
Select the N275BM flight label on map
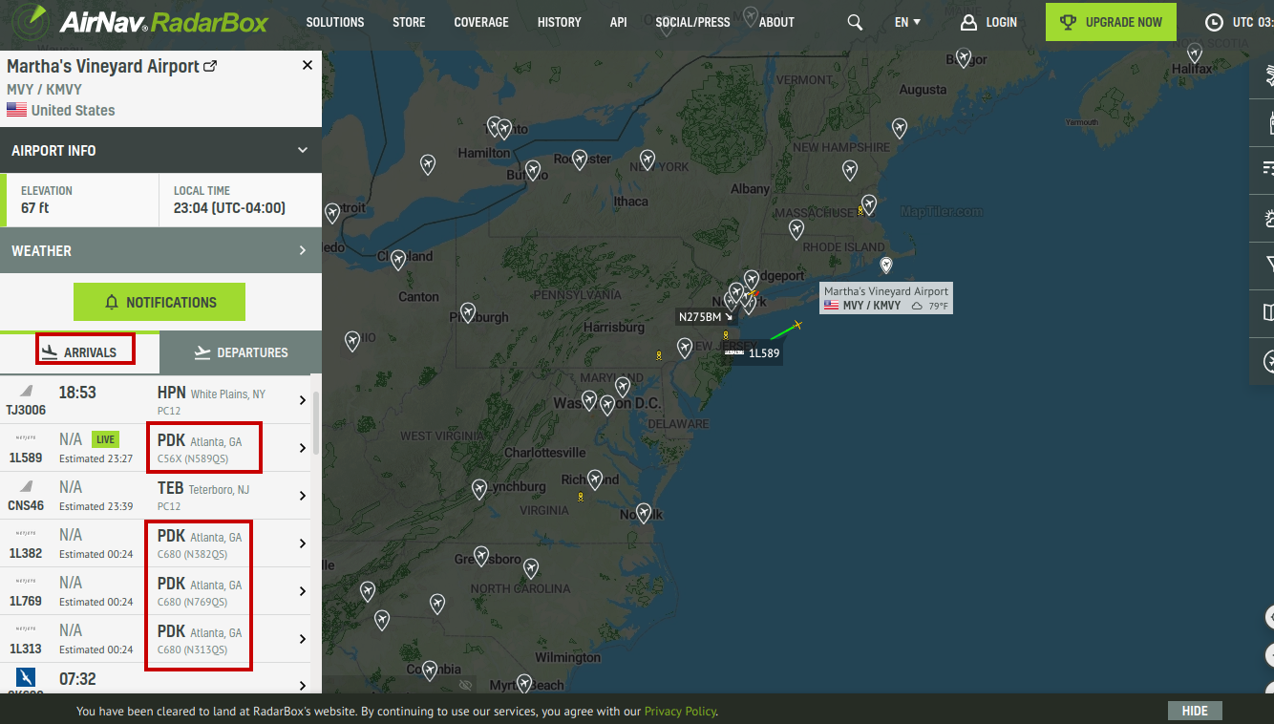point(706,316)
